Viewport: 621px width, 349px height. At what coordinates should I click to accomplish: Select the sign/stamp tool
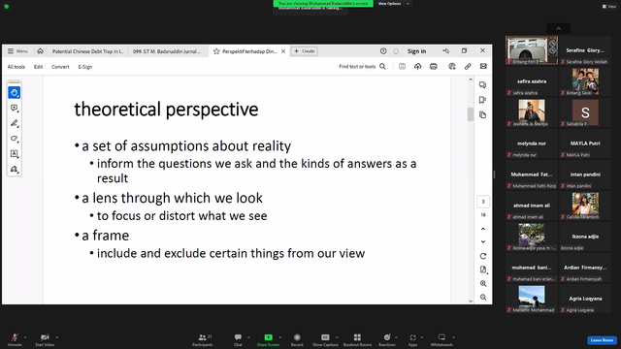[15, 169]
